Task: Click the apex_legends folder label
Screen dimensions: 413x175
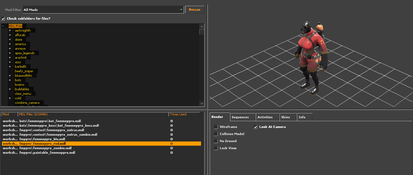Action: click(x=25, y=53)
